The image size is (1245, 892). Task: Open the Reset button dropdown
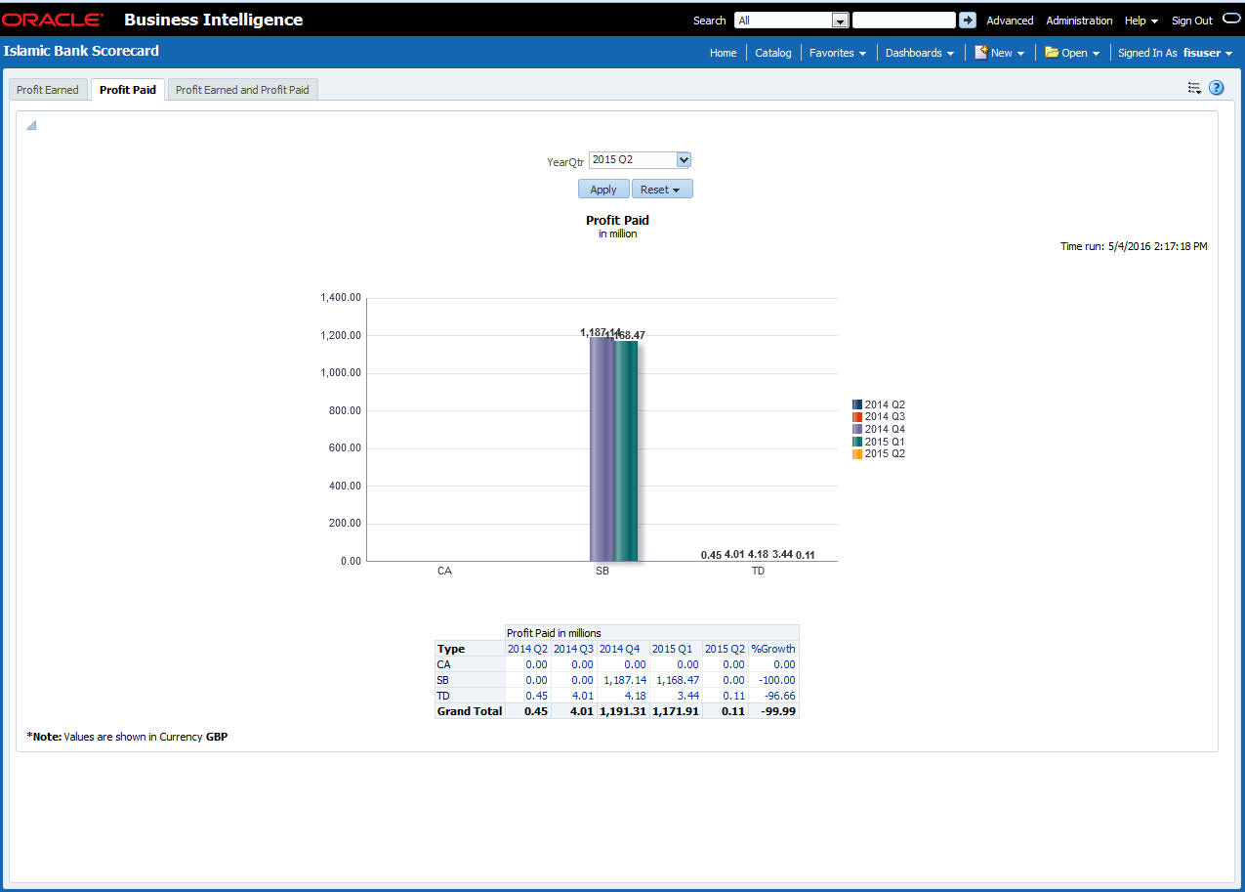(x=676, y=190)
